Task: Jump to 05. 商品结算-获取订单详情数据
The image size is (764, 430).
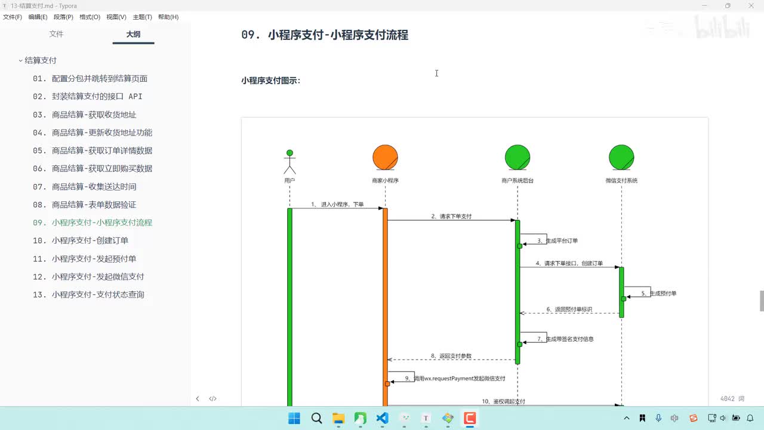Action: [93, 150]
